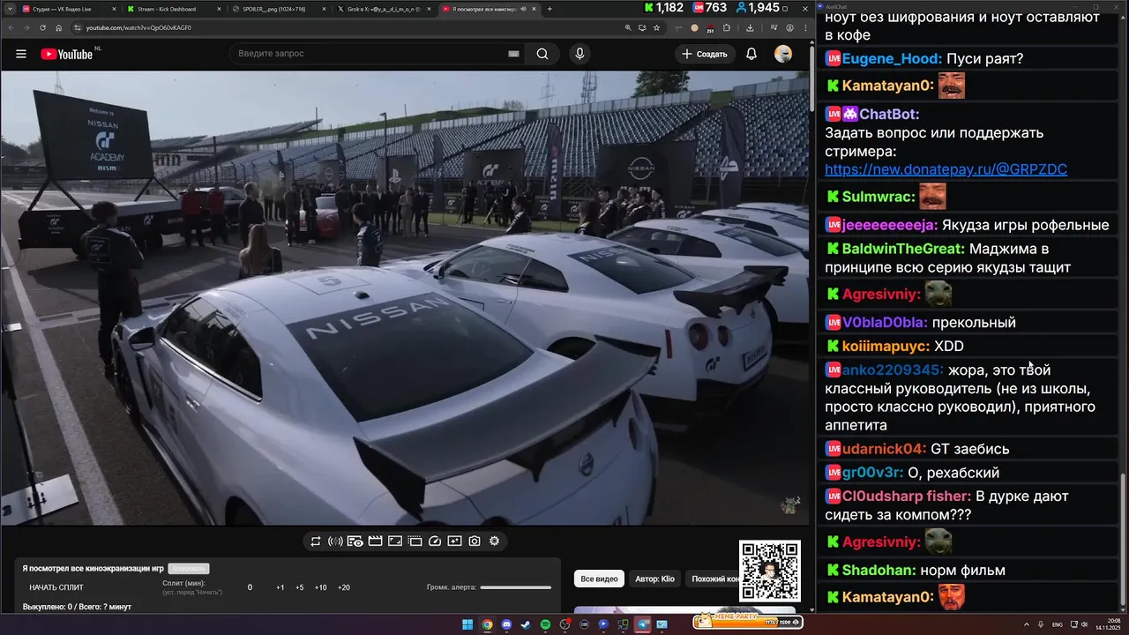Click the audio boost waves icon in toolbar
Image resolution: width=1129 pixels, height=635 pixels.
(335, 542)
